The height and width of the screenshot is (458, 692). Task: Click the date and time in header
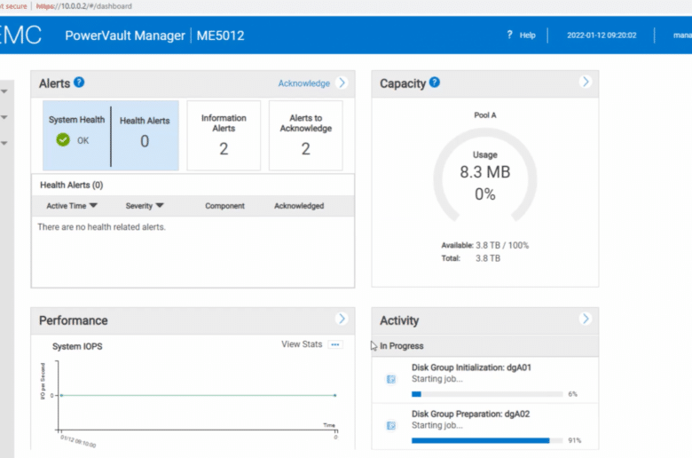click(x=602, y=36)
